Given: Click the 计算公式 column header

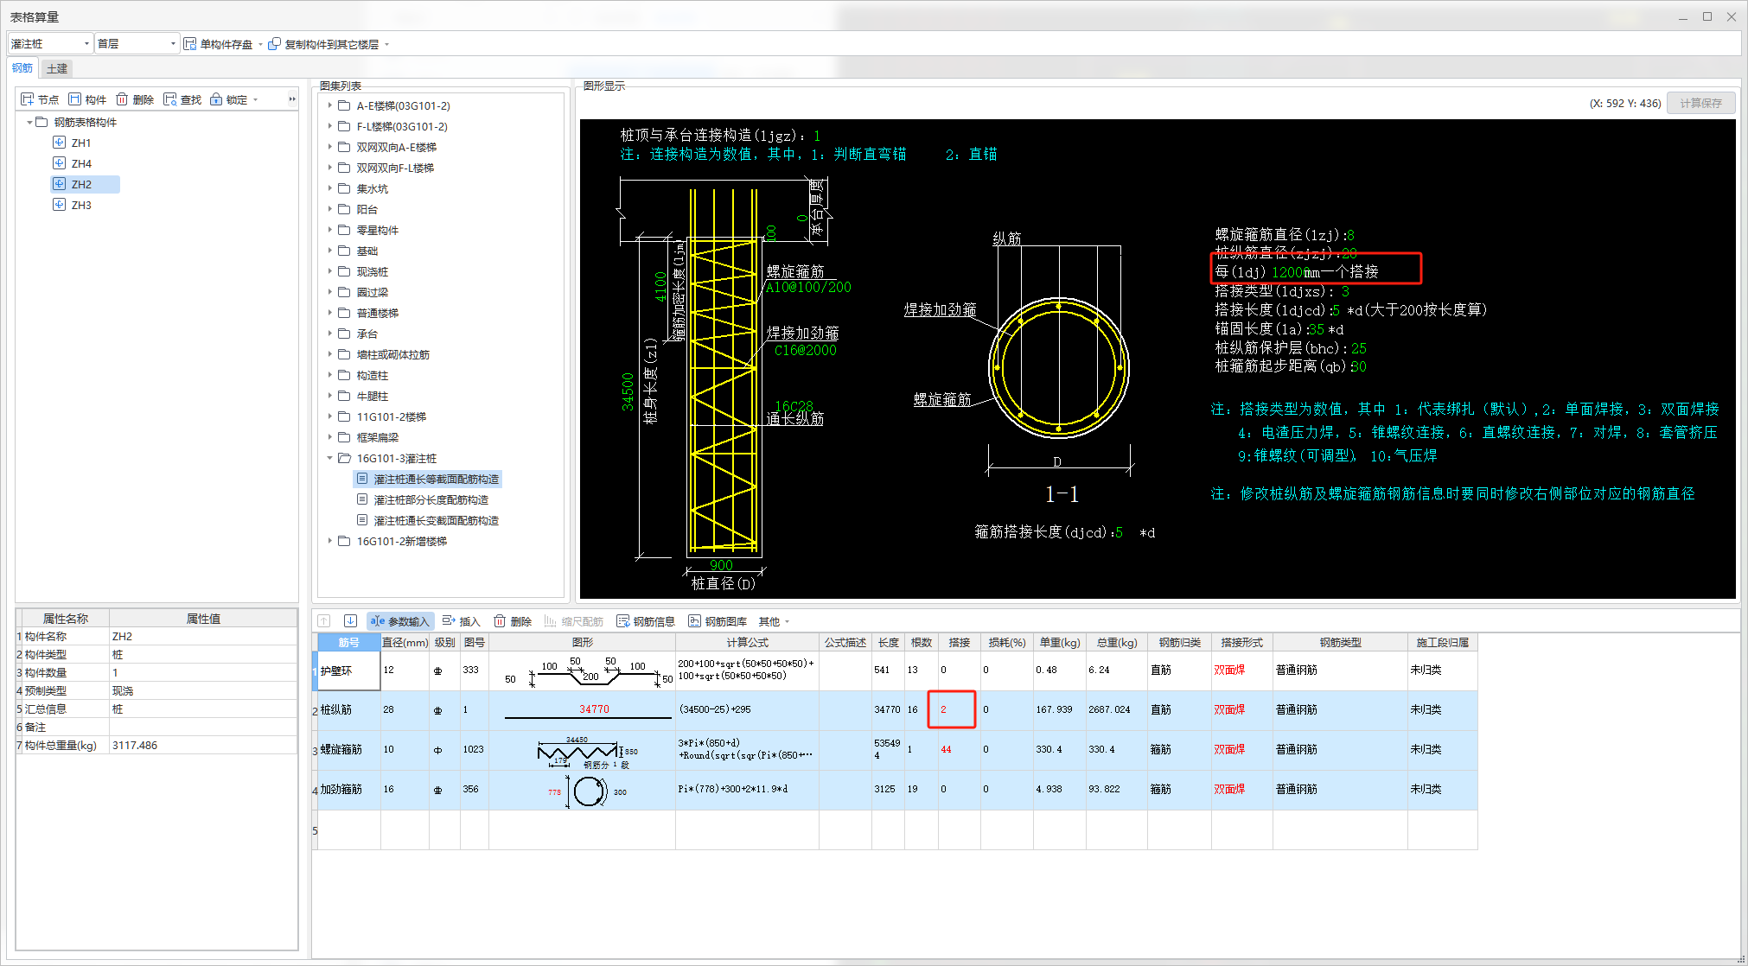Looking at the screenshot, I should pyautogui.click(x=747, y=642).
